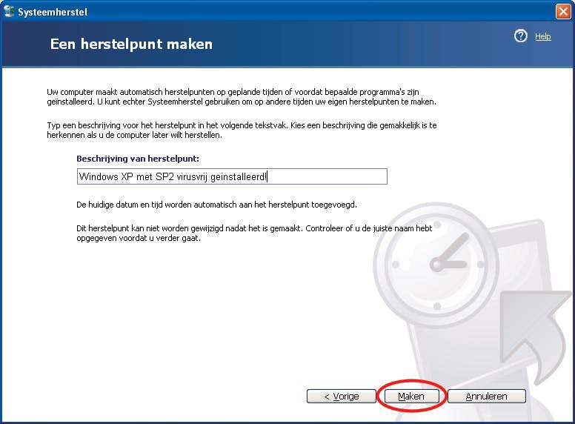
Task: Go back with the Vorige button
Action: point(342,396)
